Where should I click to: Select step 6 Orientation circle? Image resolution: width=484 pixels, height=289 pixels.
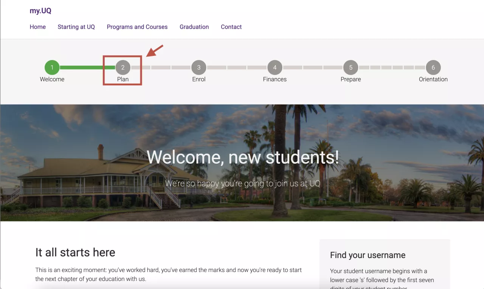pyautogui.click(x=433, y=68)
